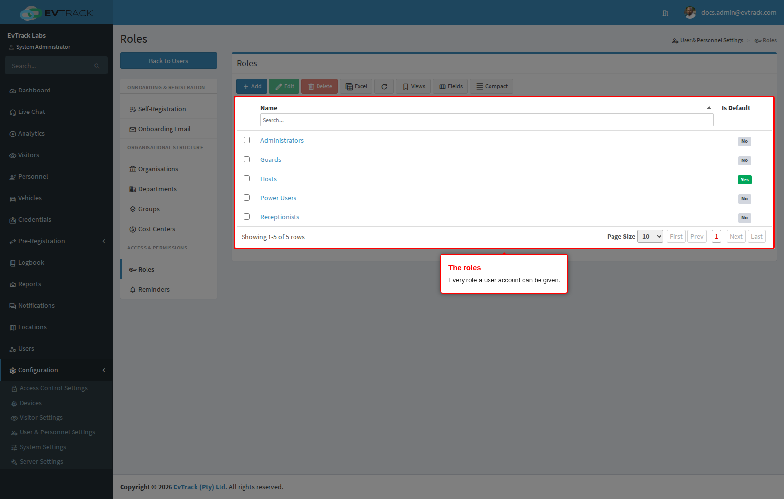Open Departments in the settings list
784x499 pixels.
(169, 189)
